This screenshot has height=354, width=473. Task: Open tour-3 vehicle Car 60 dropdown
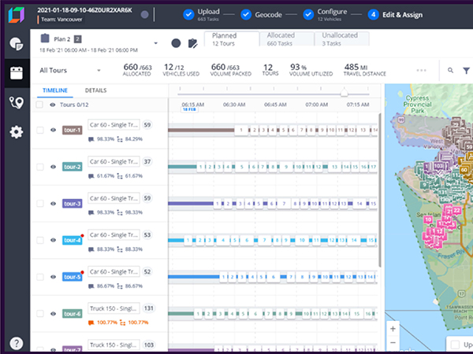[114, 198]
